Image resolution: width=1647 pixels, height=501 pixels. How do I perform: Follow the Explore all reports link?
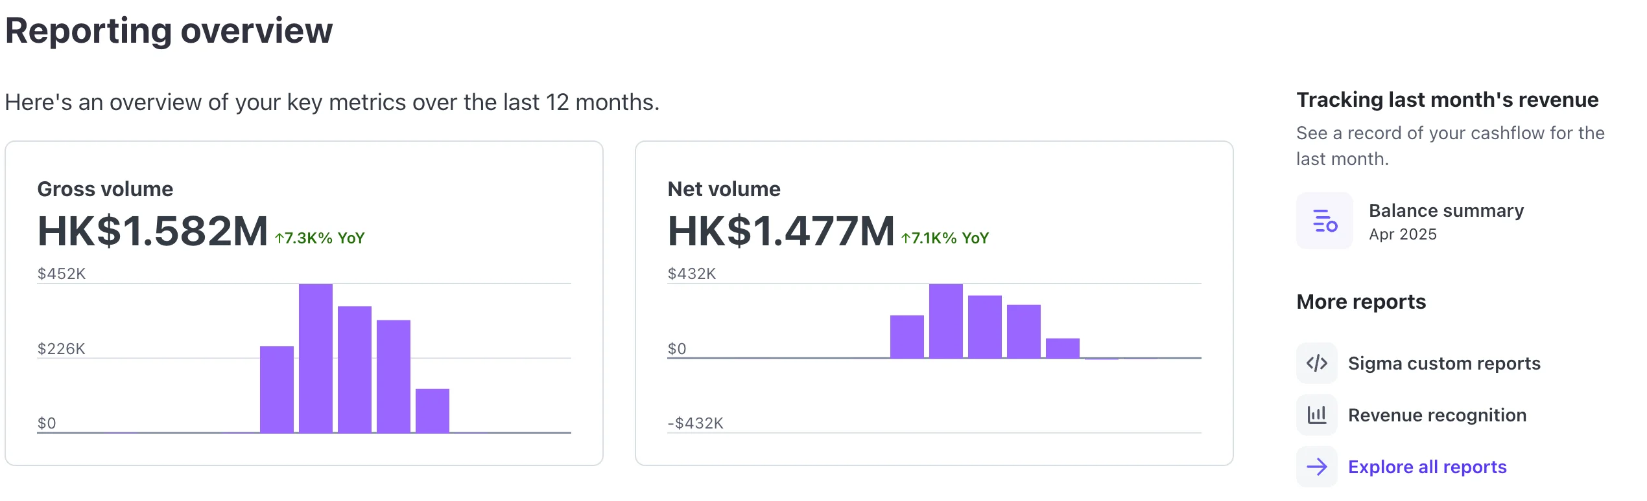pyautogui.click(x=1427, y=467)
